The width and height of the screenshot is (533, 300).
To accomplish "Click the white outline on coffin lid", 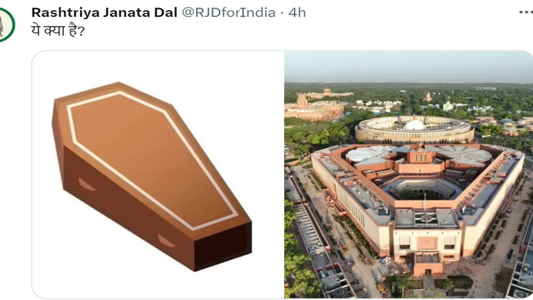I will click(152, 161).
